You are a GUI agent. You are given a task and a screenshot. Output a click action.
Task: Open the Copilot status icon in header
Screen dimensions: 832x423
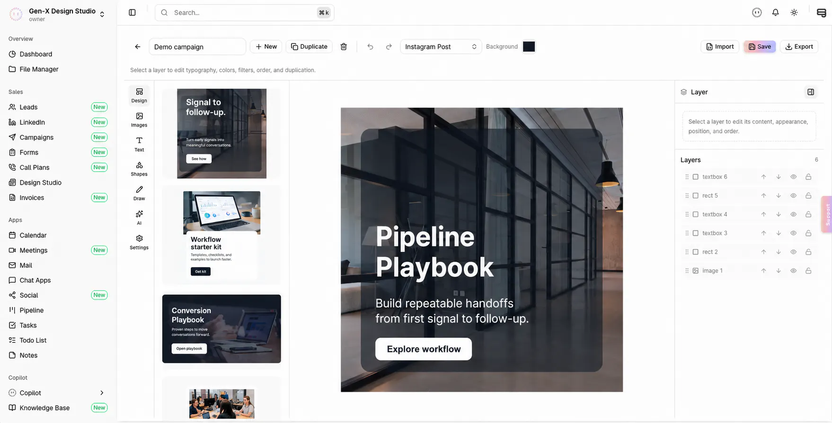pos(757,13)
